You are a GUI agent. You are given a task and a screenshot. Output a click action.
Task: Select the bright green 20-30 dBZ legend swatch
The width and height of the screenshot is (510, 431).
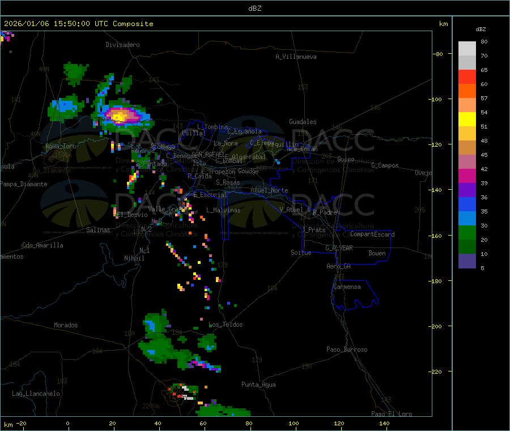(x=467, y=232)
